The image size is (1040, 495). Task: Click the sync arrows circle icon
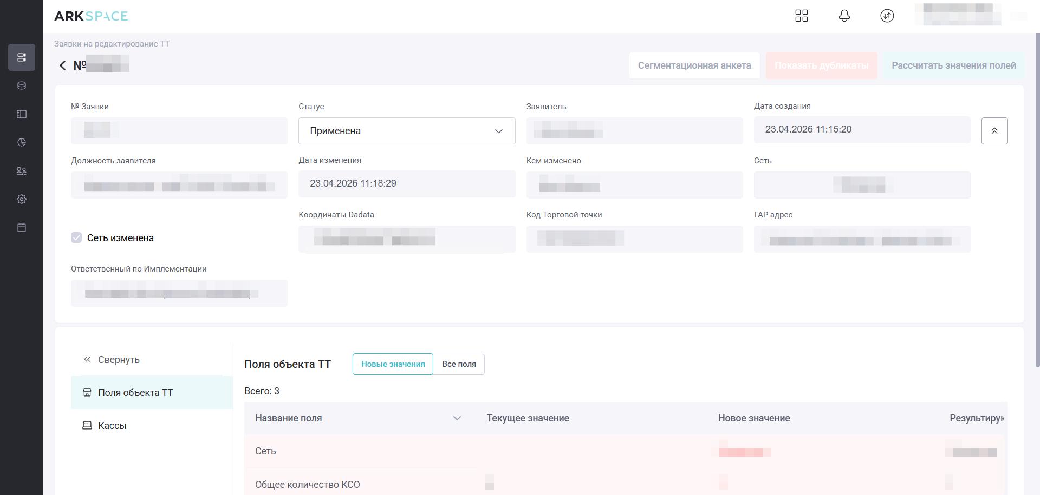coord(887,16)
